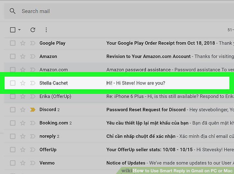Check the Google Play email checkbox
The image size is (234, 174).
pos(13,43)
